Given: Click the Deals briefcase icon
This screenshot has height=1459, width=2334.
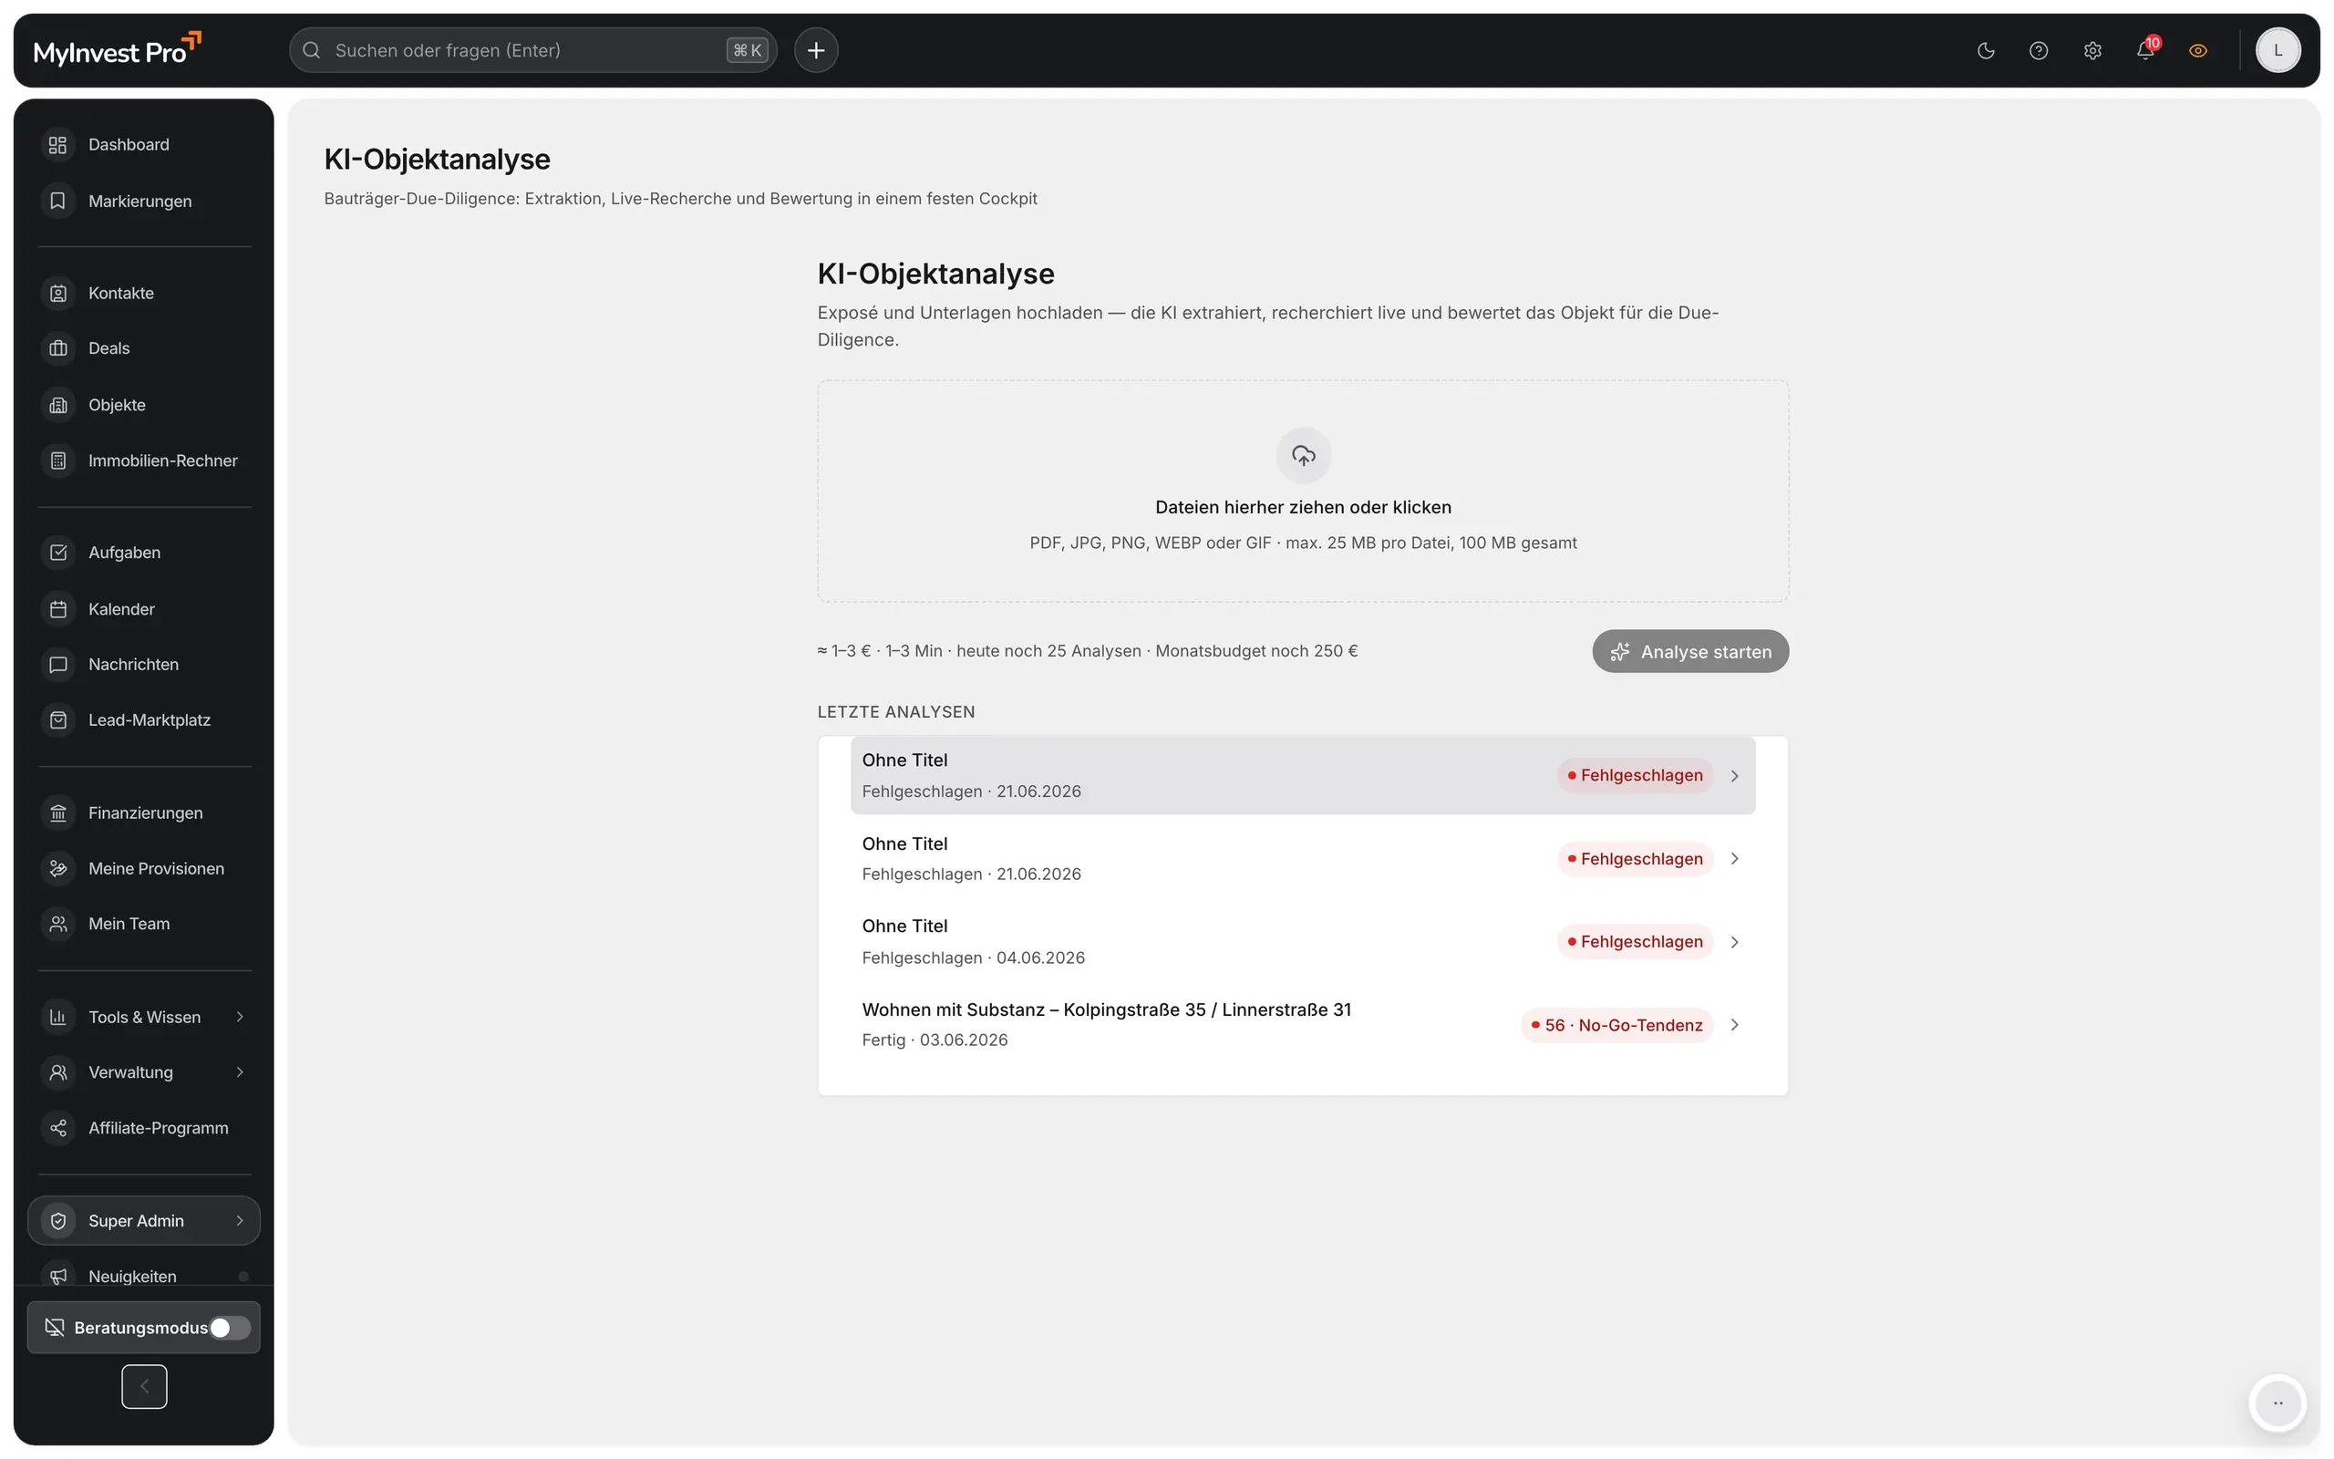Looking at the screenshot, I should [57, 348].
